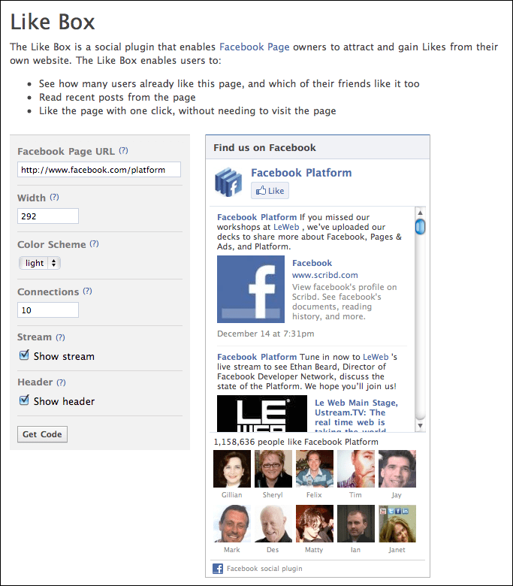The height and width of the screenshot is (586, 513).
Task: Click Ian's profile photo
Action: 356,524
